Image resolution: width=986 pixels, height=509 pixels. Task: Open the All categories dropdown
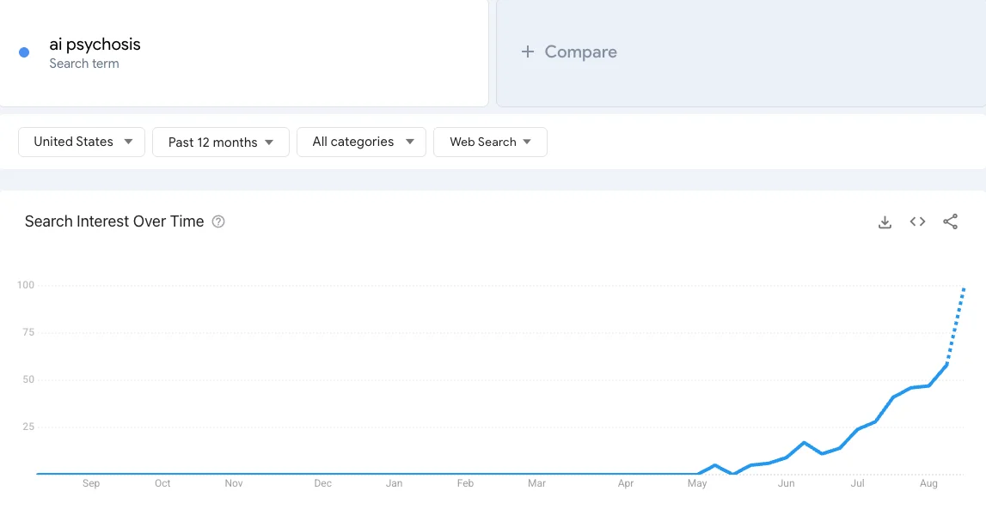pos(361,142)
